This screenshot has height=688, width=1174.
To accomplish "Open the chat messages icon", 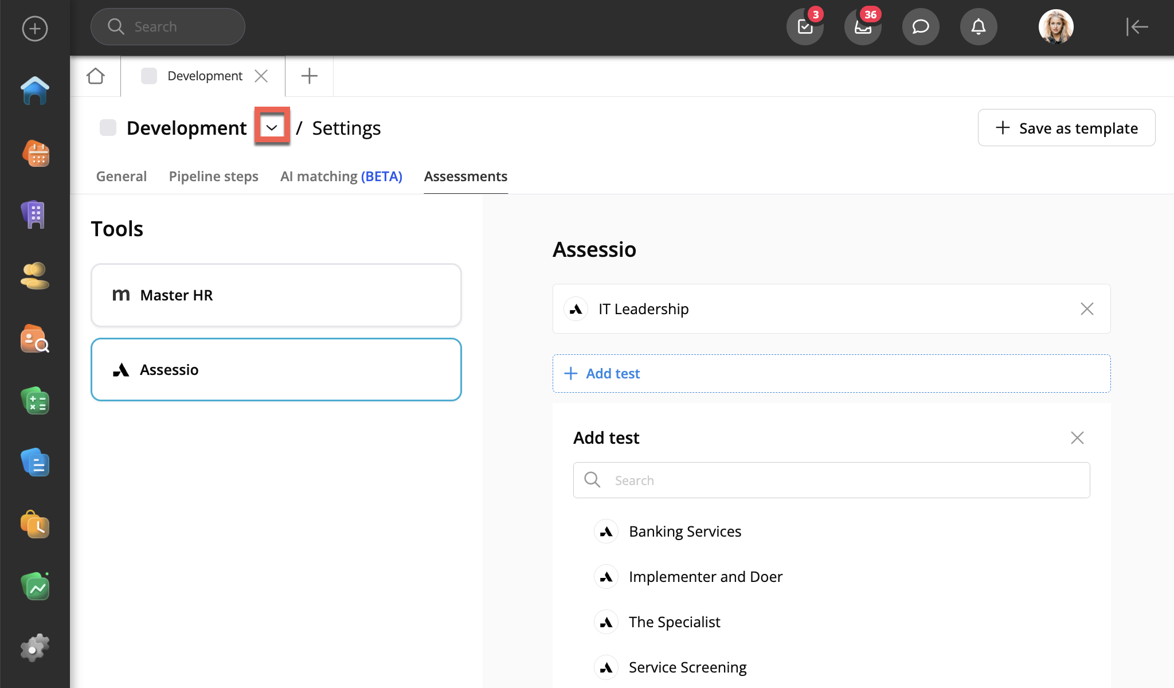I will coord(921,27).
